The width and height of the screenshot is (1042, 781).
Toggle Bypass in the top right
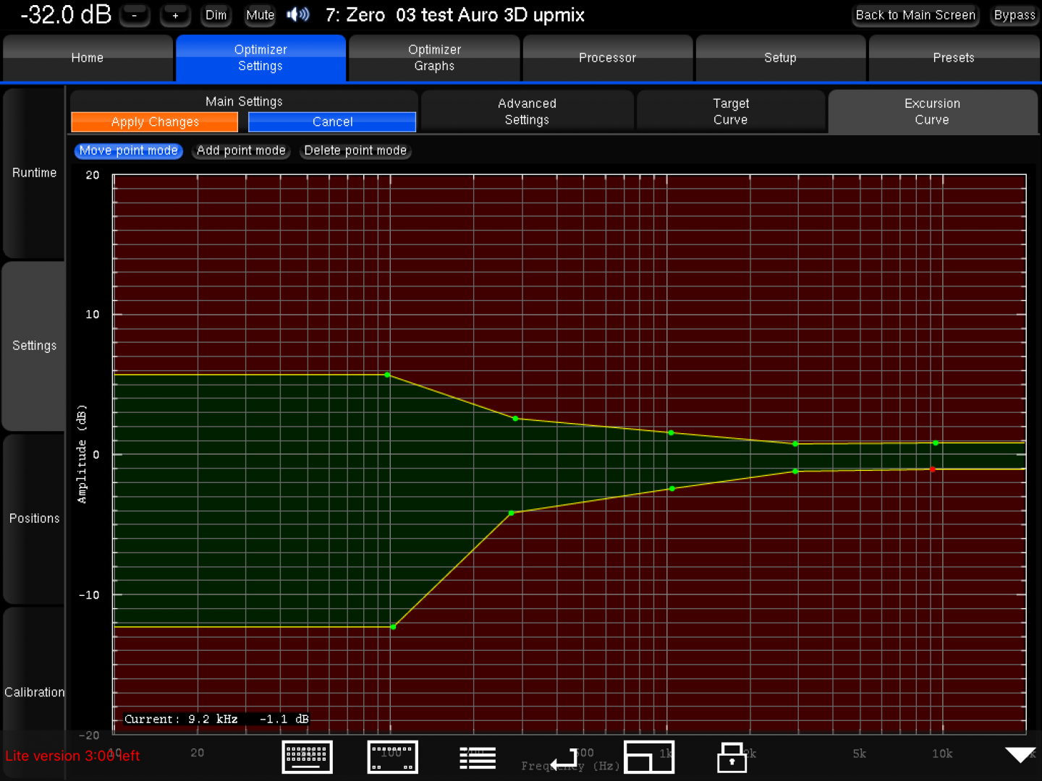[x=1014, y=15]
